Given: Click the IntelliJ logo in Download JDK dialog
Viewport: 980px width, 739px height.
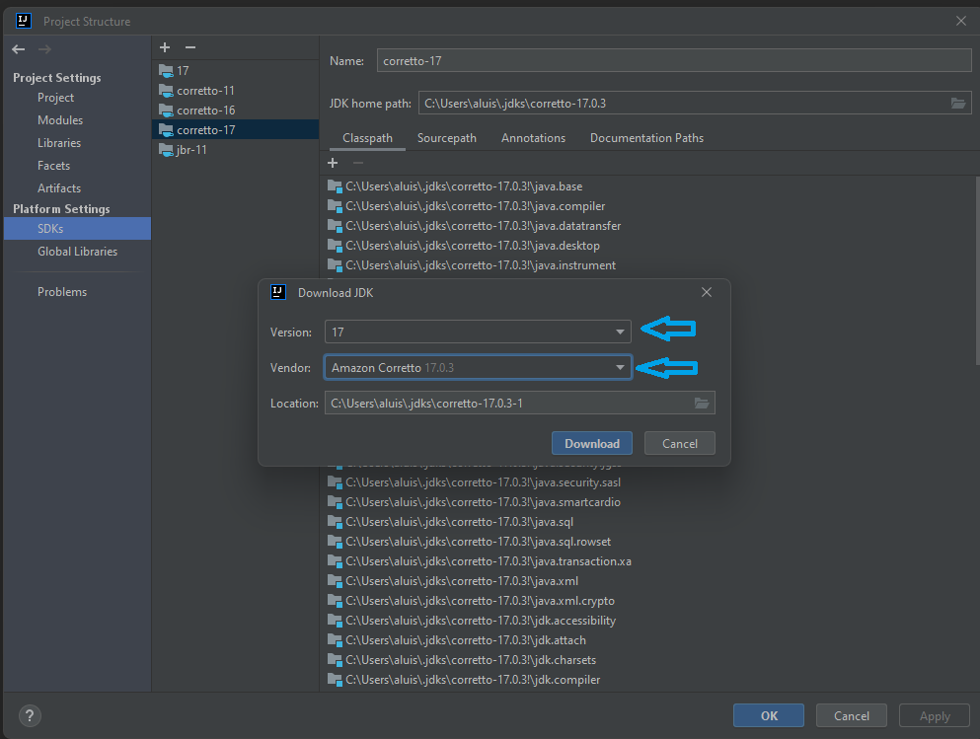Looking at the screenshot, I should coord(278,292).
